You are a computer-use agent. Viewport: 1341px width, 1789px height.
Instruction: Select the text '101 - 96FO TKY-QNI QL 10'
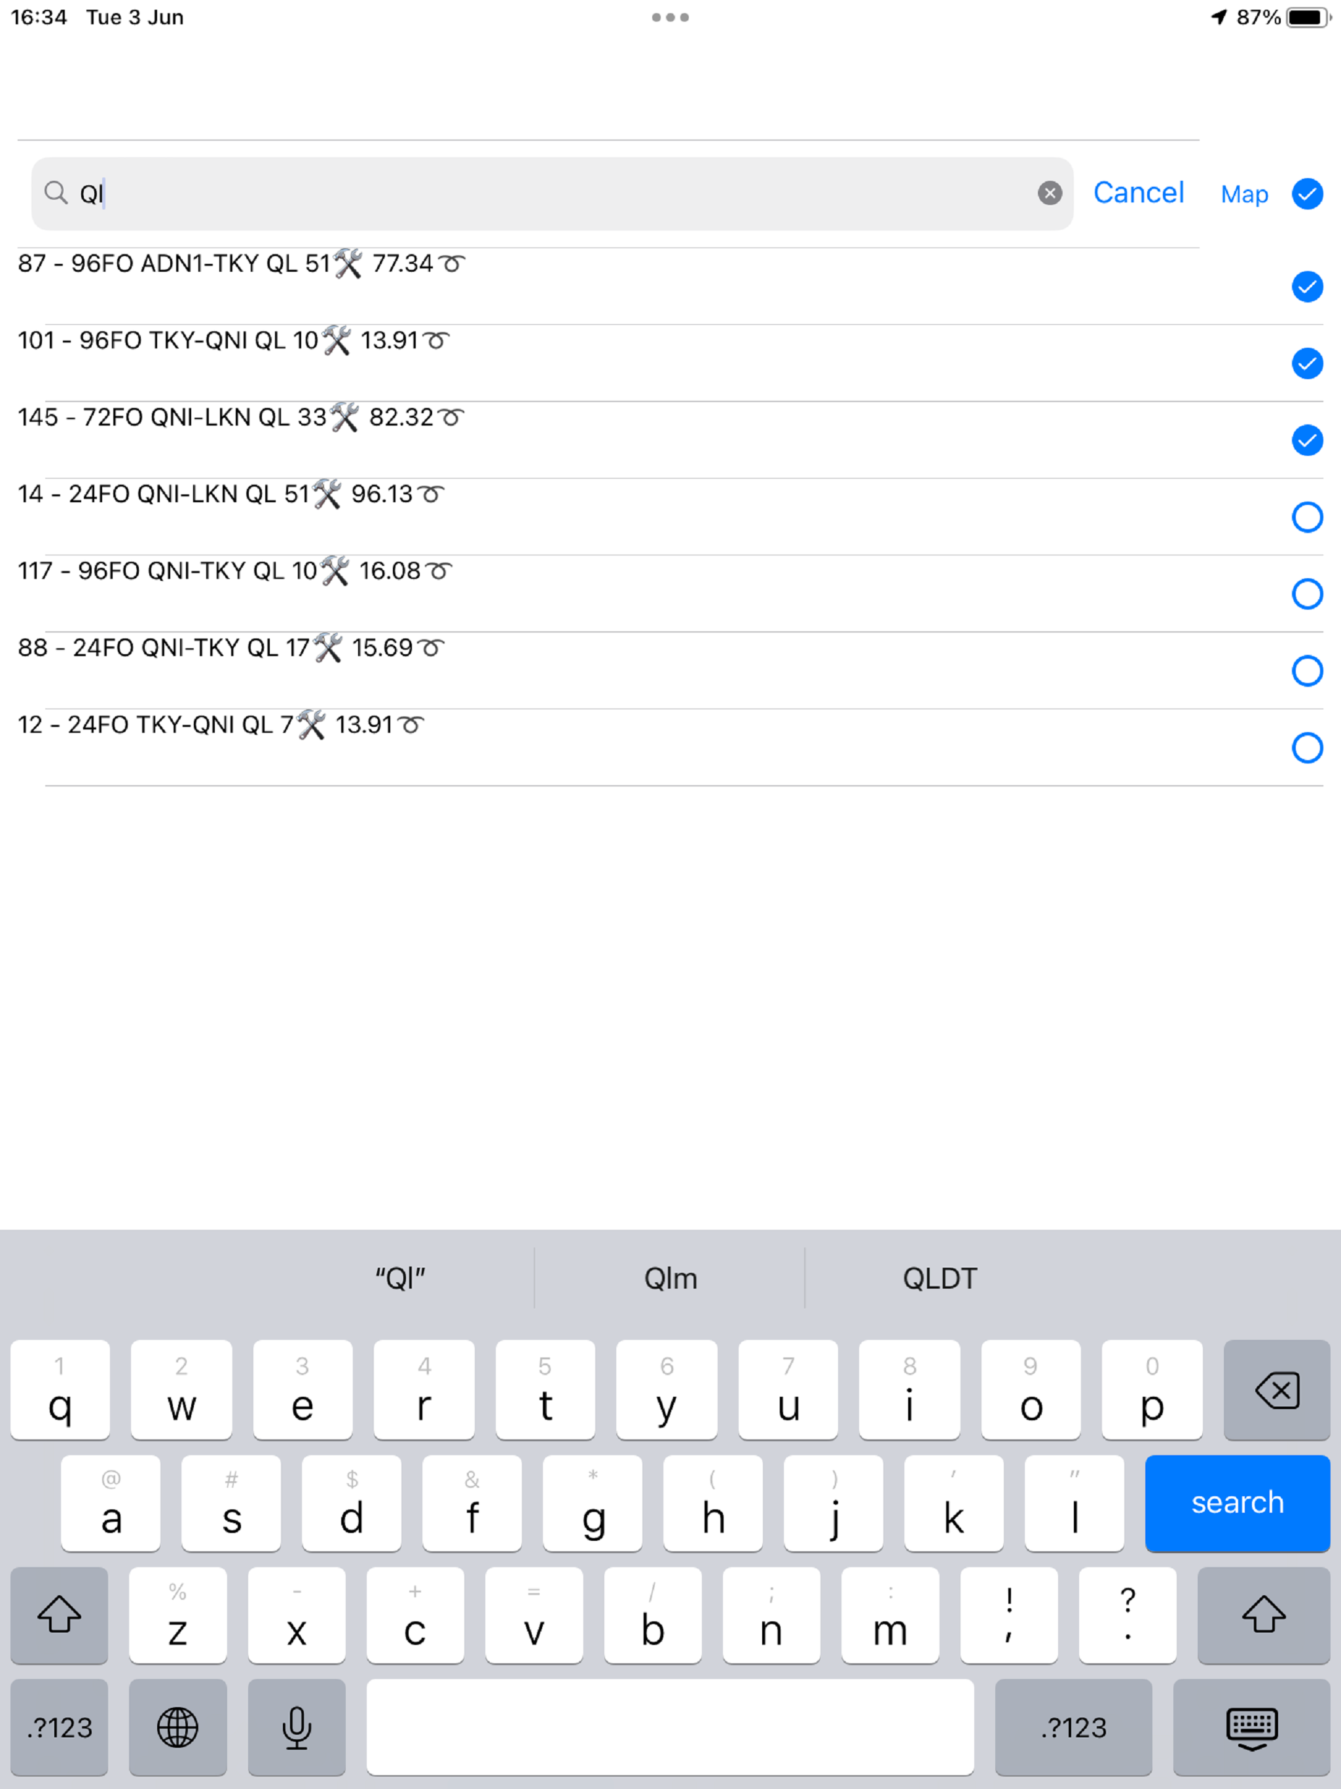click(x=168, y=341)
